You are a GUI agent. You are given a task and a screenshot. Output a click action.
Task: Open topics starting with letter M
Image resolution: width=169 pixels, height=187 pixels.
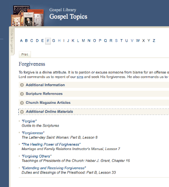point(84,41)
